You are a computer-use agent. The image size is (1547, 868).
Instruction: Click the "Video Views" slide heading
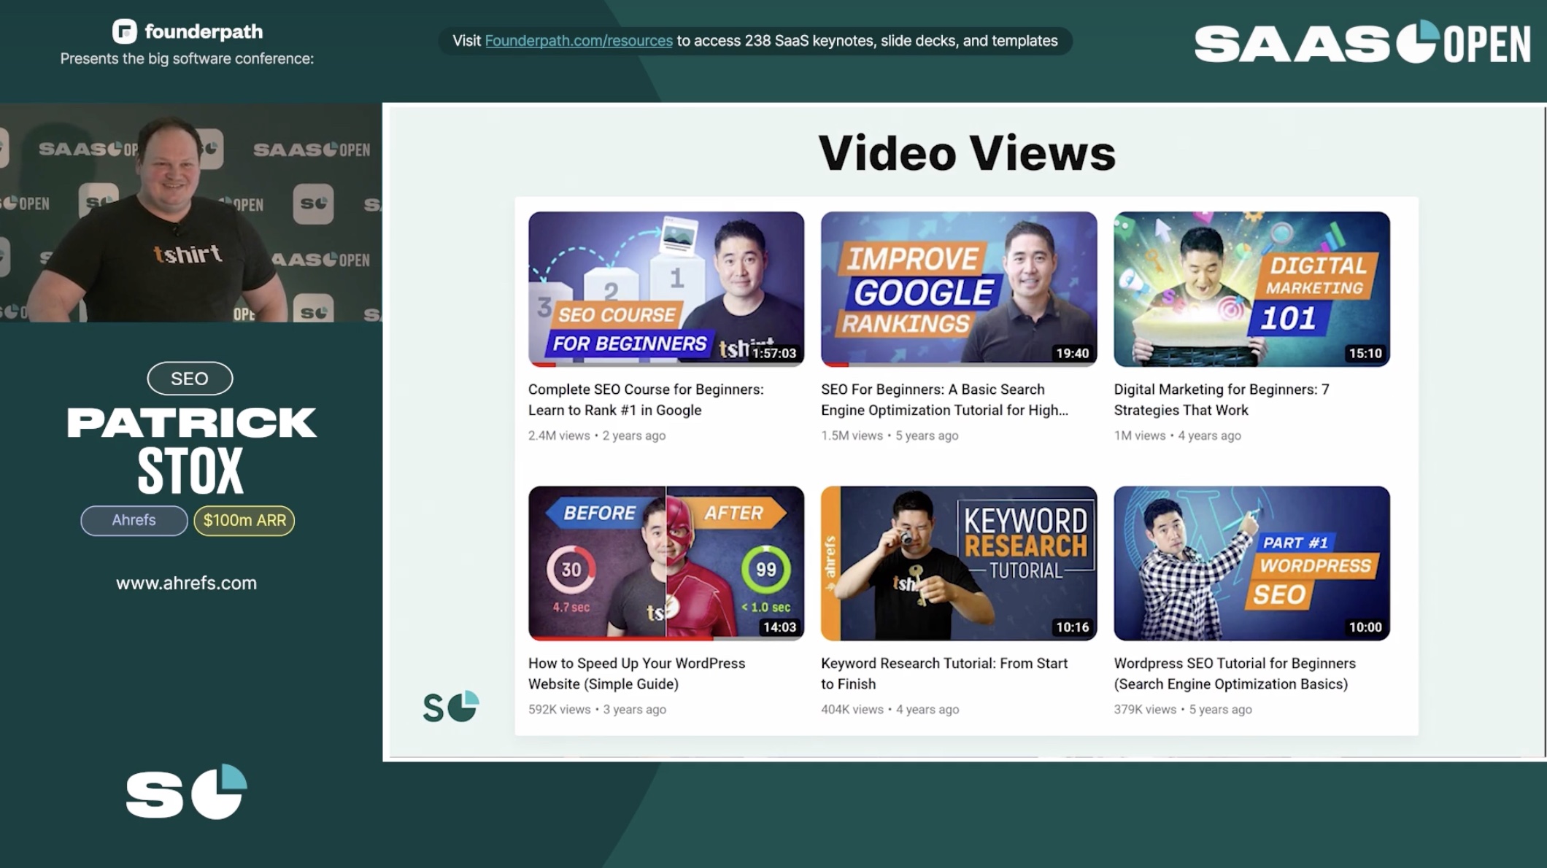coord(967,153)
